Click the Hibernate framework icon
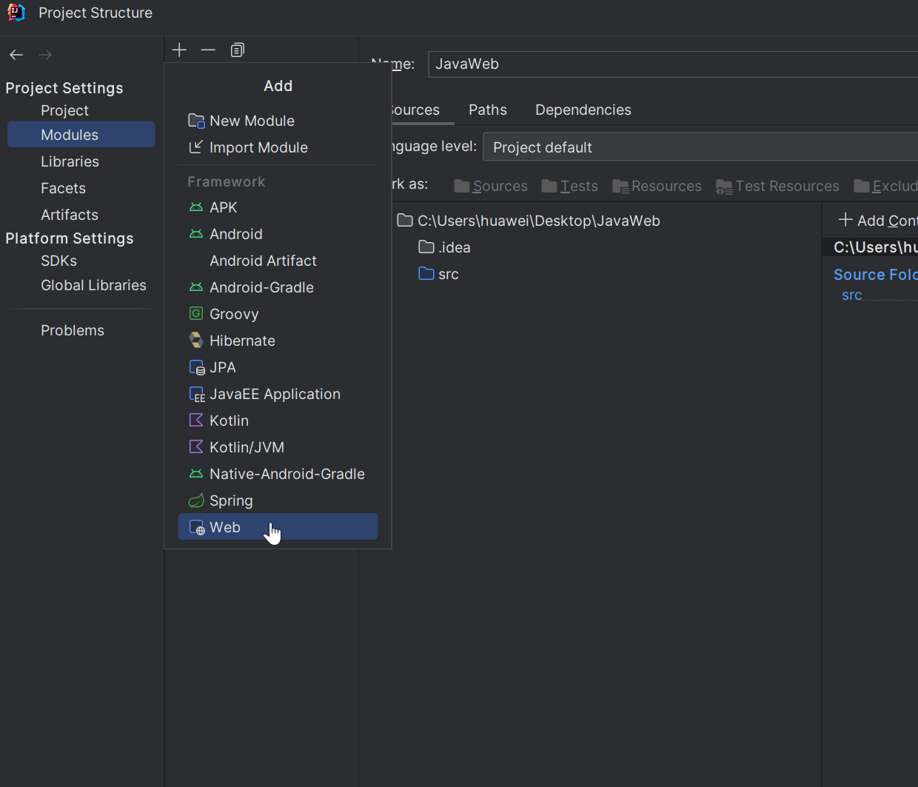Screen dimensions: 918x787 pos(196,341)
